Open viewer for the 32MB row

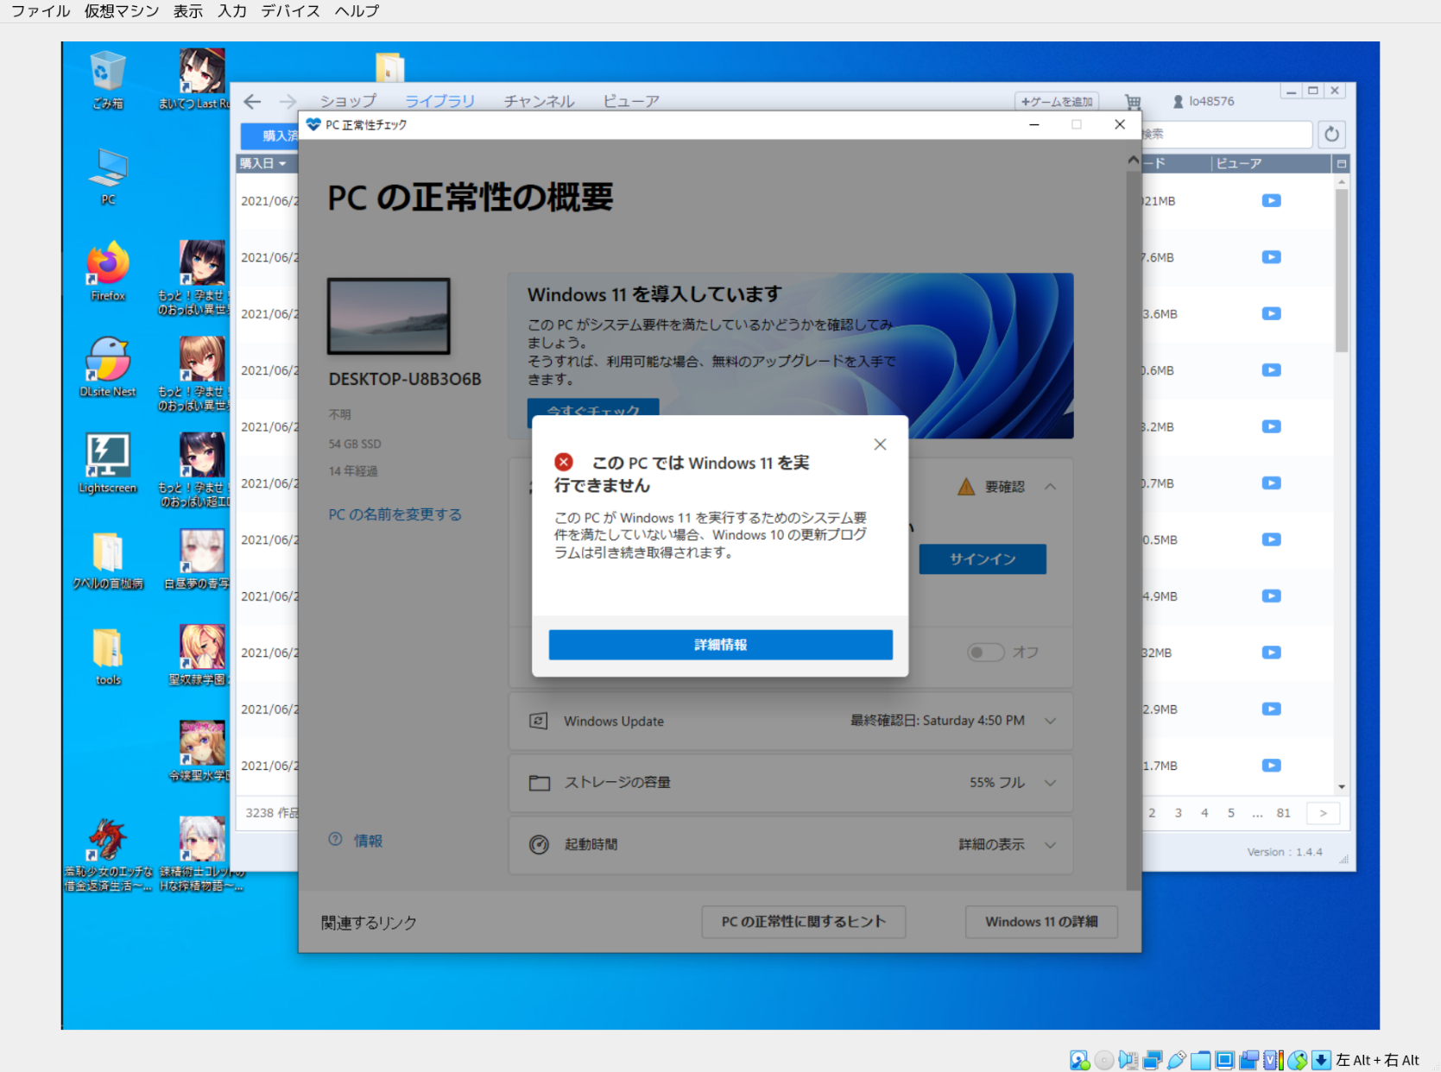pyautogui.click(x=1271, y=653)
